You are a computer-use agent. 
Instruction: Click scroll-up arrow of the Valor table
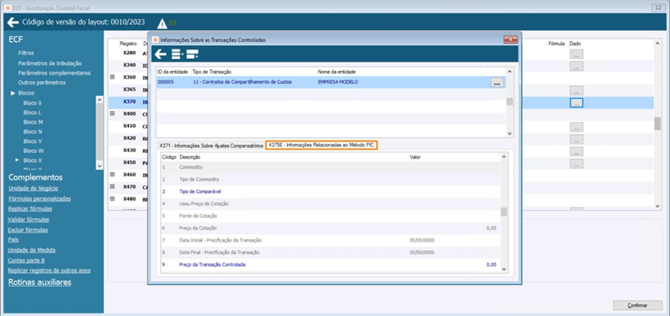coord(504,157)
